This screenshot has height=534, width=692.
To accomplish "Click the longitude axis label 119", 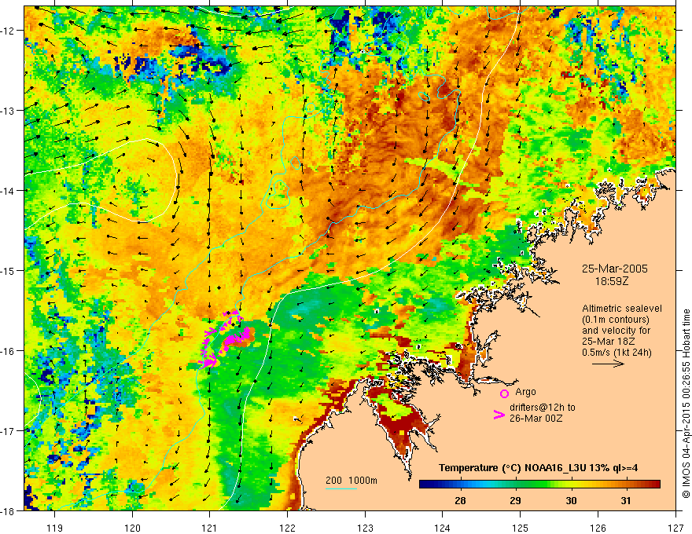I will (55, 528).
